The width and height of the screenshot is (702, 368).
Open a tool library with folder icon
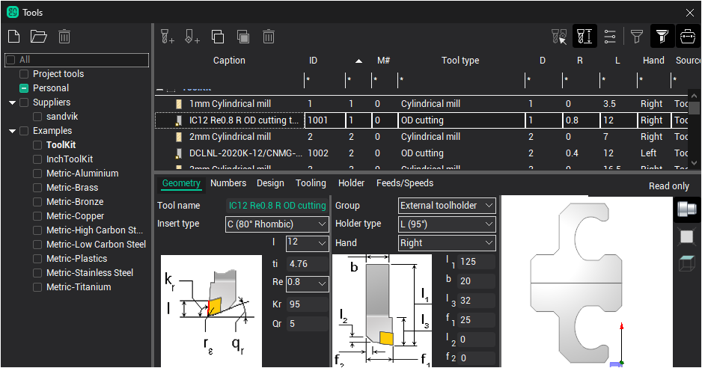pos(38,36)
